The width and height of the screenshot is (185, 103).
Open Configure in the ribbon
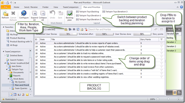pos(24,15)
